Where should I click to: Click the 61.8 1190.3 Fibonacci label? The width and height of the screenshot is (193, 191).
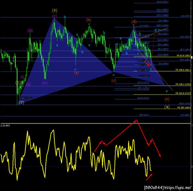163,40
